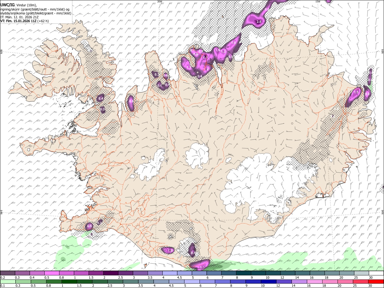Screen dimensions: 384x288
Task: Click the "slydda/snjókoma" legend description line
Action: [36, 13]
